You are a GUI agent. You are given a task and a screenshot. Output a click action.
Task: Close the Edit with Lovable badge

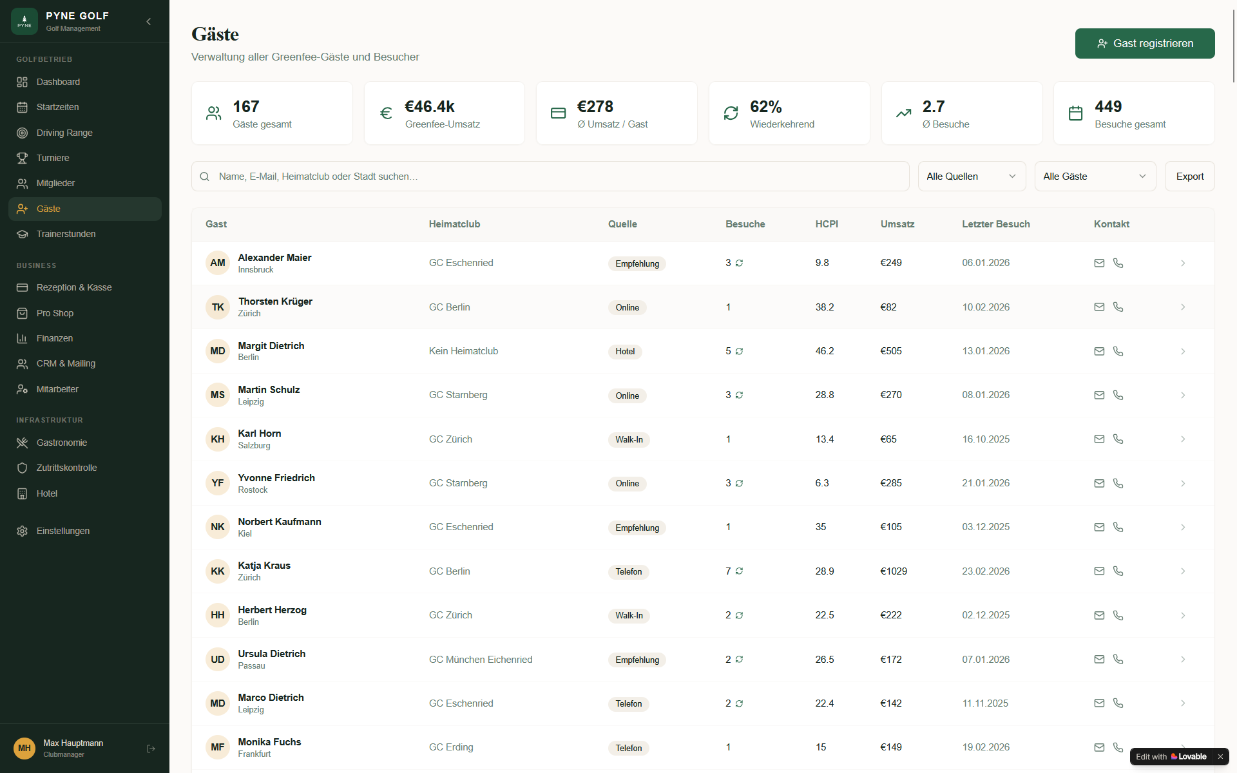point(1220,756)
